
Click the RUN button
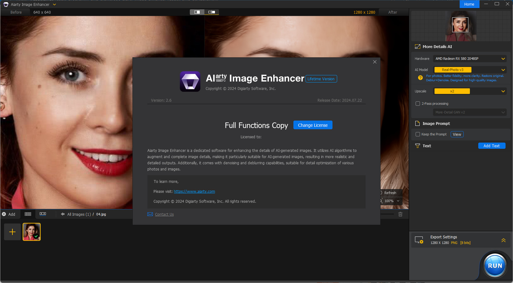tap(495, 265)
